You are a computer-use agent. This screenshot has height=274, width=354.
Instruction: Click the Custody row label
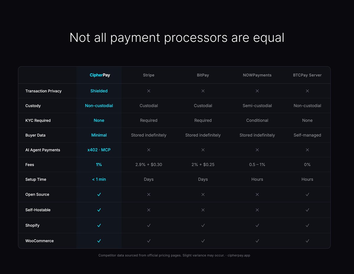tap(33, 106)
